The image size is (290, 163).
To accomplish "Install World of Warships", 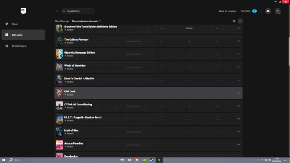I will point(70,69).
